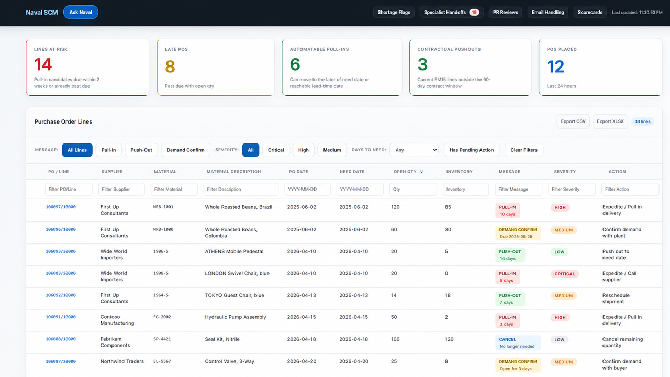Click the DEMAND CONFIRM Due 2025-05-28 message
This screenshot has width=670, height=377.
(518, 233)
